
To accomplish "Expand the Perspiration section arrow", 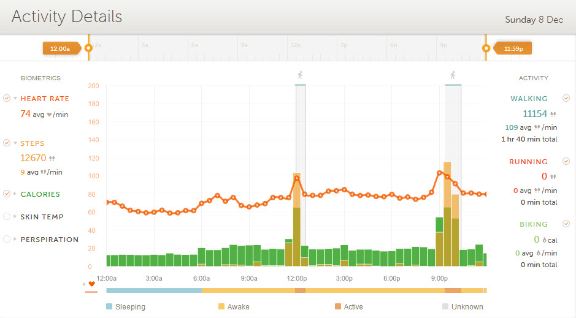I will pyautogui.click(x=15, y=240).
